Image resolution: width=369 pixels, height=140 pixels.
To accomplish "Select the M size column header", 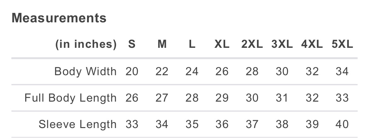I will click(162, 44).
